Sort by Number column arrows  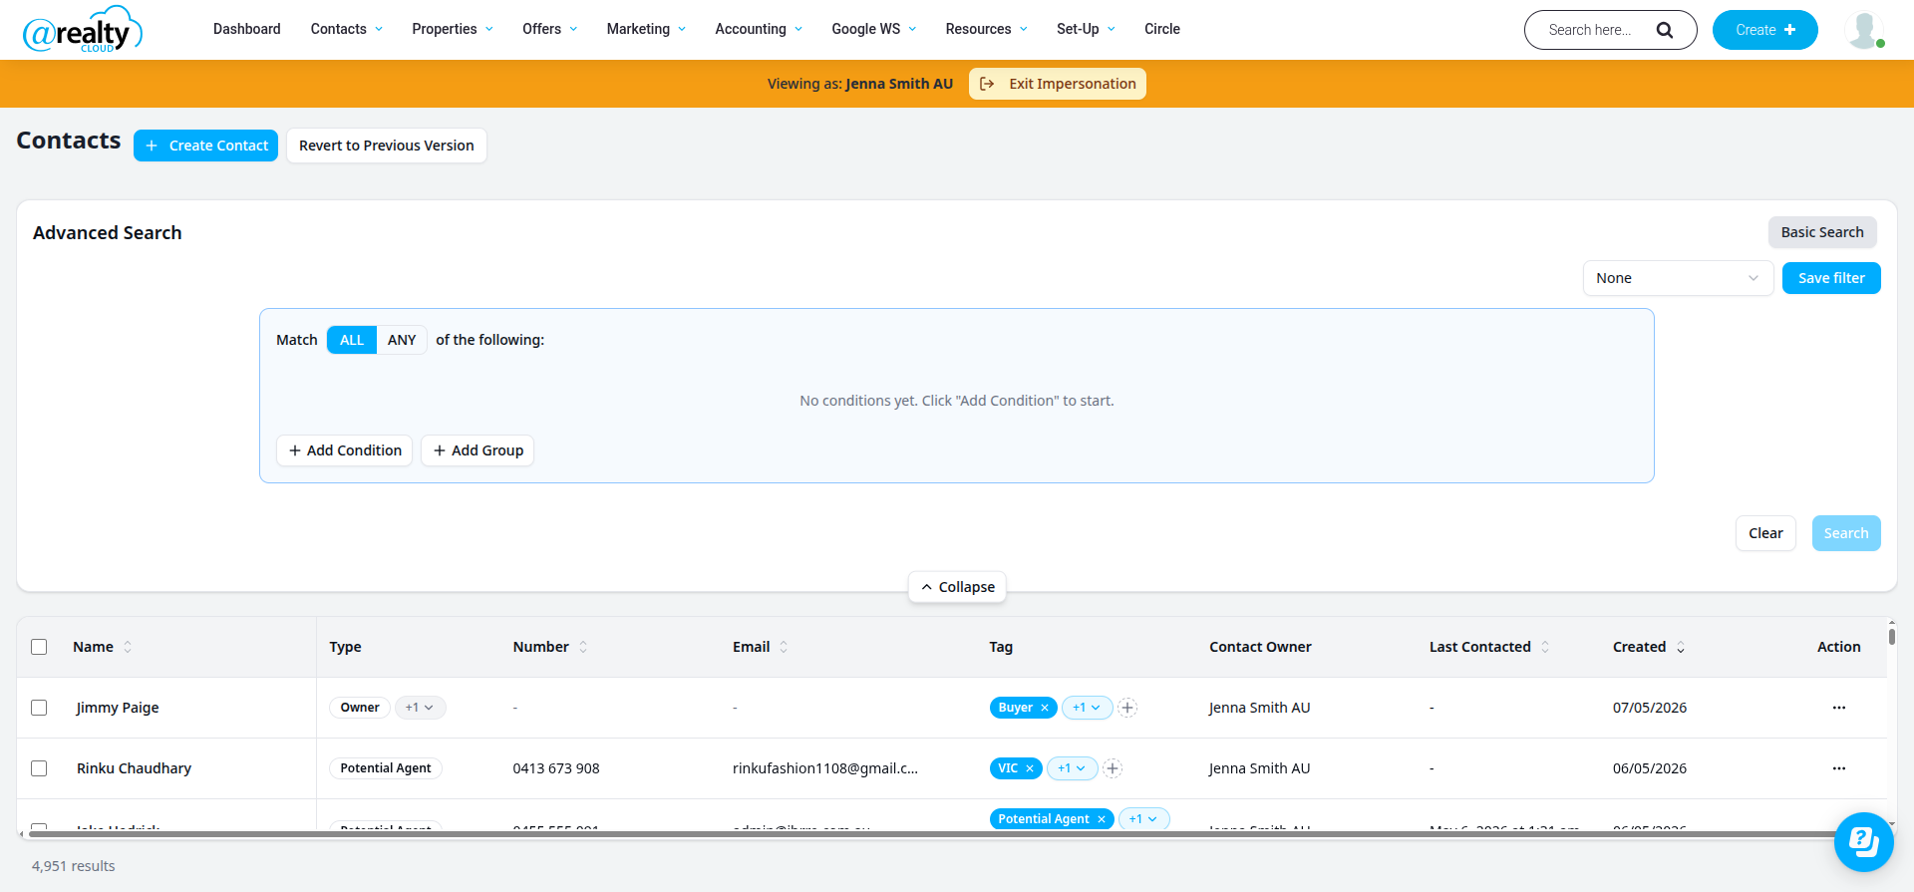click(583, 647)
